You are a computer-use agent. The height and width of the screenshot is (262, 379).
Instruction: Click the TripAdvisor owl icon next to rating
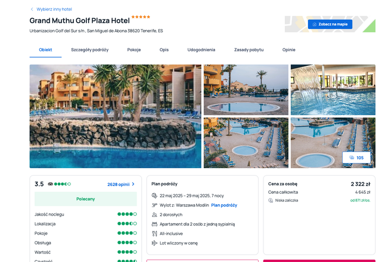click(x=50, y=184)
